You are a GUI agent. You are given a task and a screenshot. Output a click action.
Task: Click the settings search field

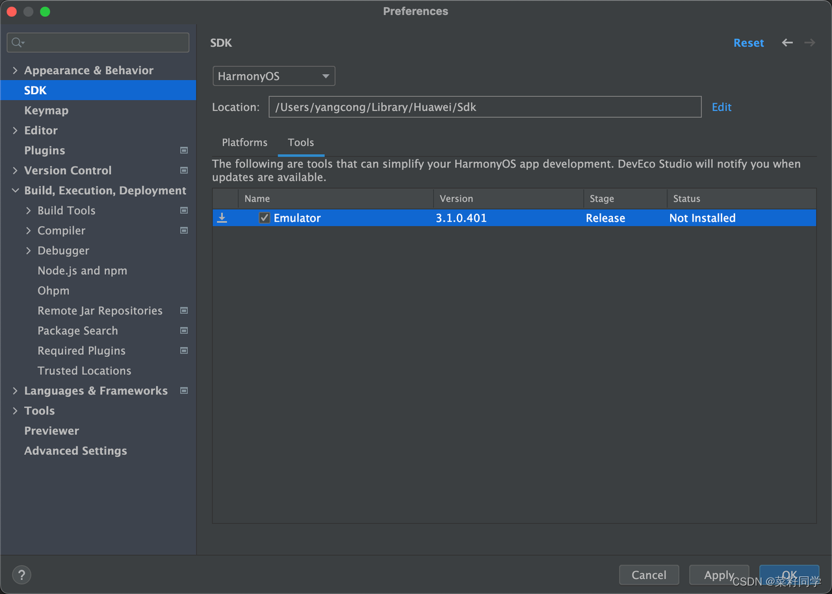[x=98, y=43]
